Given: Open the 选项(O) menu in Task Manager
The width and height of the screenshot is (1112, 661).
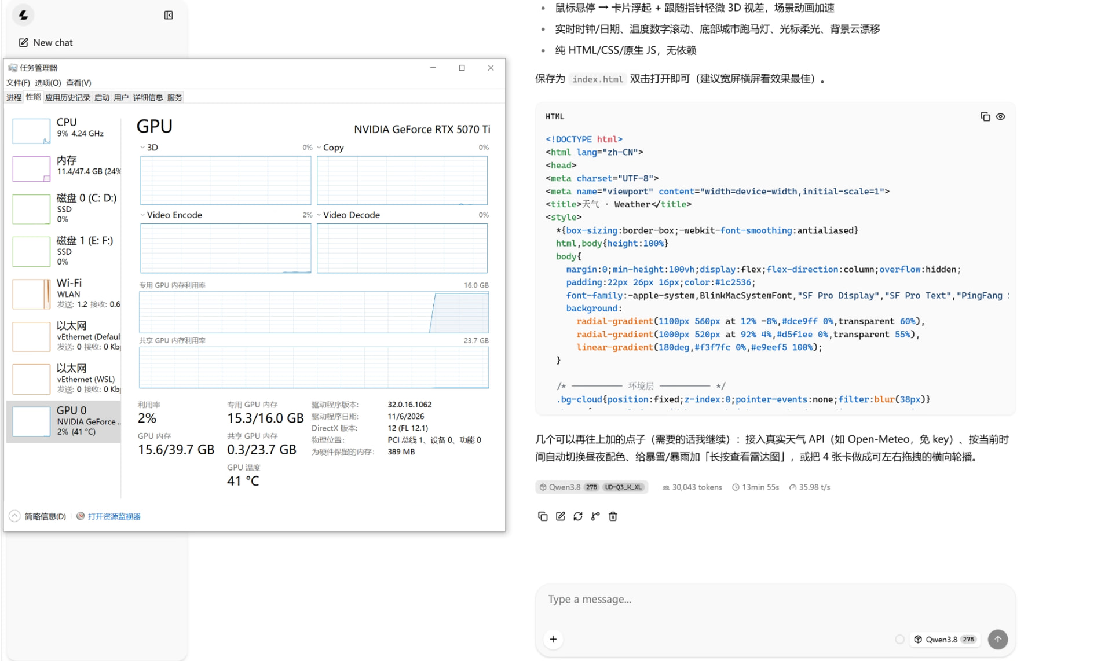Looking at the screenshot, I should coord(47,83).
